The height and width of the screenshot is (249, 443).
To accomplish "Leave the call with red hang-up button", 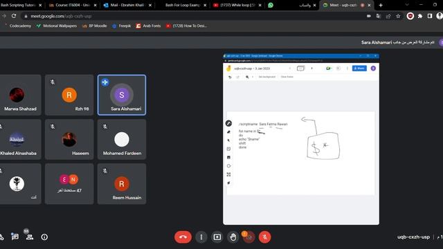I will click(183, 237).
